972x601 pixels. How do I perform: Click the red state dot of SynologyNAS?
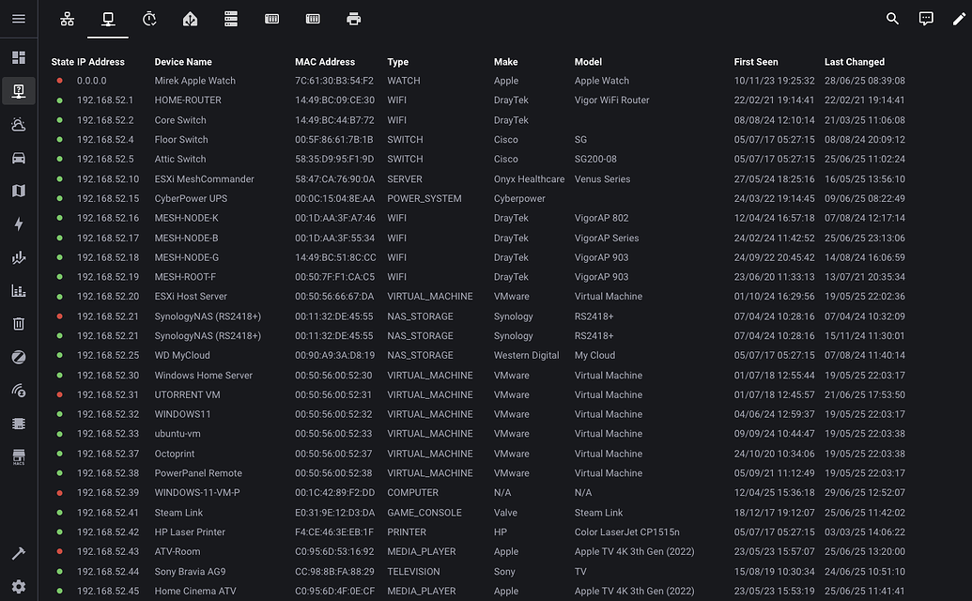(x=59, y=316)
